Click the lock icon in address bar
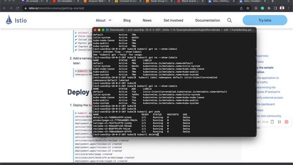 coord(26,8)
